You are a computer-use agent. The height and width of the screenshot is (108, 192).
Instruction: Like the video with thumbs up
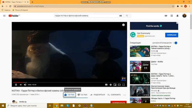point(69,95)
